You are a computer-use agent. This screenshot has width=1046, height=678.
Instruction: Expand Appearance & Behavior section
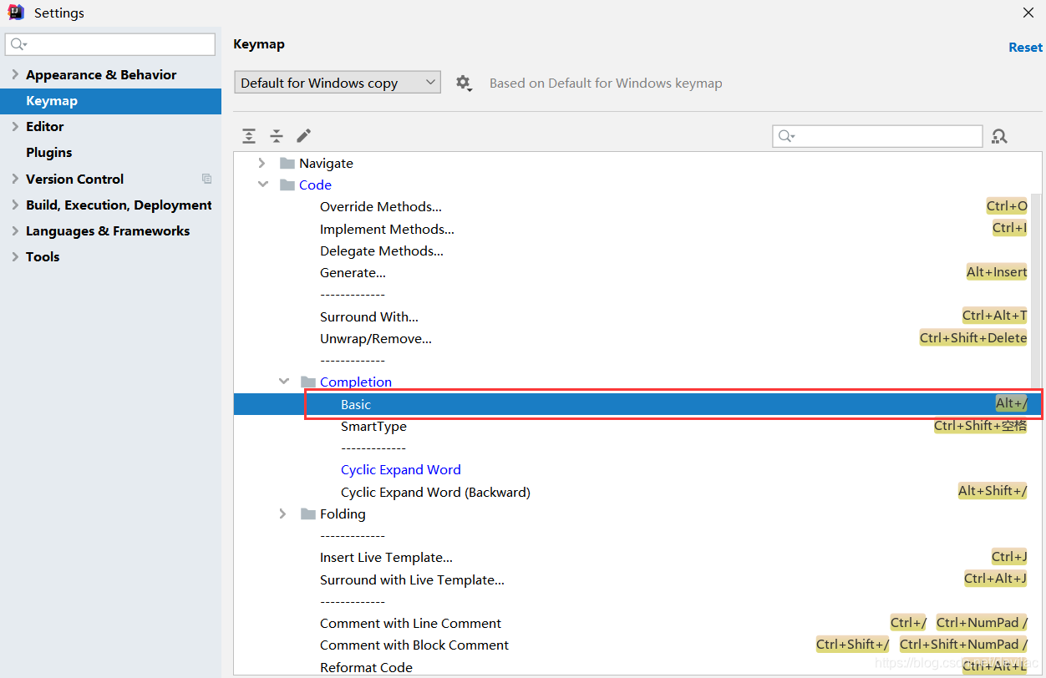pos(15,74)
